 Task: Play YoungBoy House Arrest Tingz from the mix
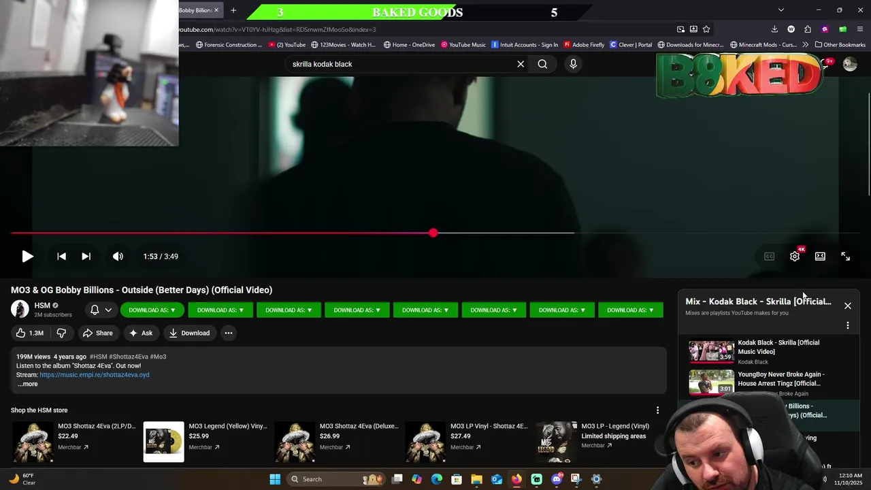[x=769, y=382]
